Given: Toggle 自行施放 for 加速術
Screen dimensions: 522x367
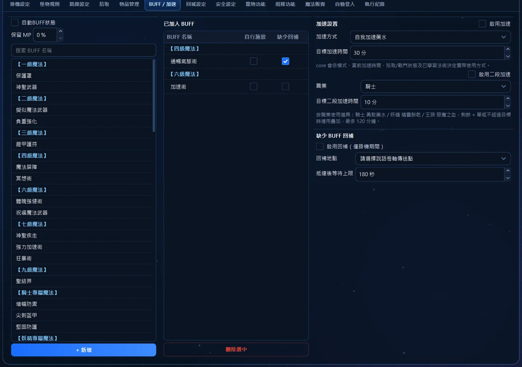Looking at the screenshot, I should [254, 87].
